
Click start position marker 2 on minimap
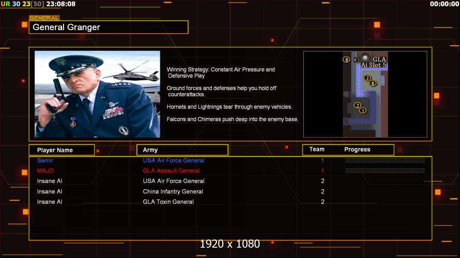click(x=357, y=105)
